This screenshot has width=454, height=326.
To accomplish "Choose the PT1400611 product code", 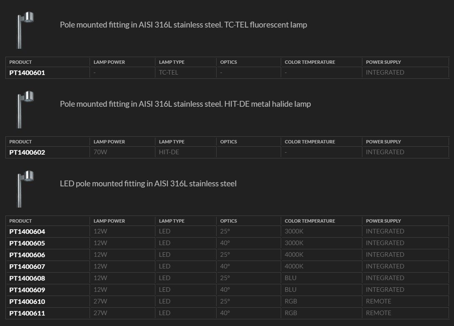I will click(x=27, y=313).
